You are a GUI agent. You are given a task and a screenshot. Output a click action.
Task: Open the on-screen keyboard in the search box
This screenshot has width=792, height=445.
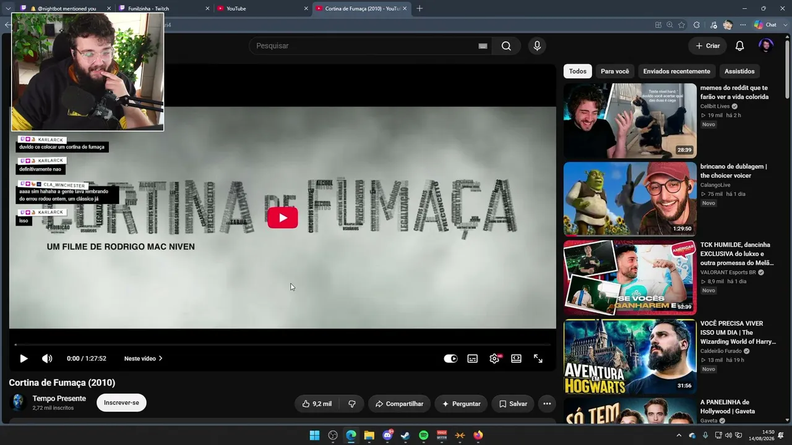tap(483, 46)
